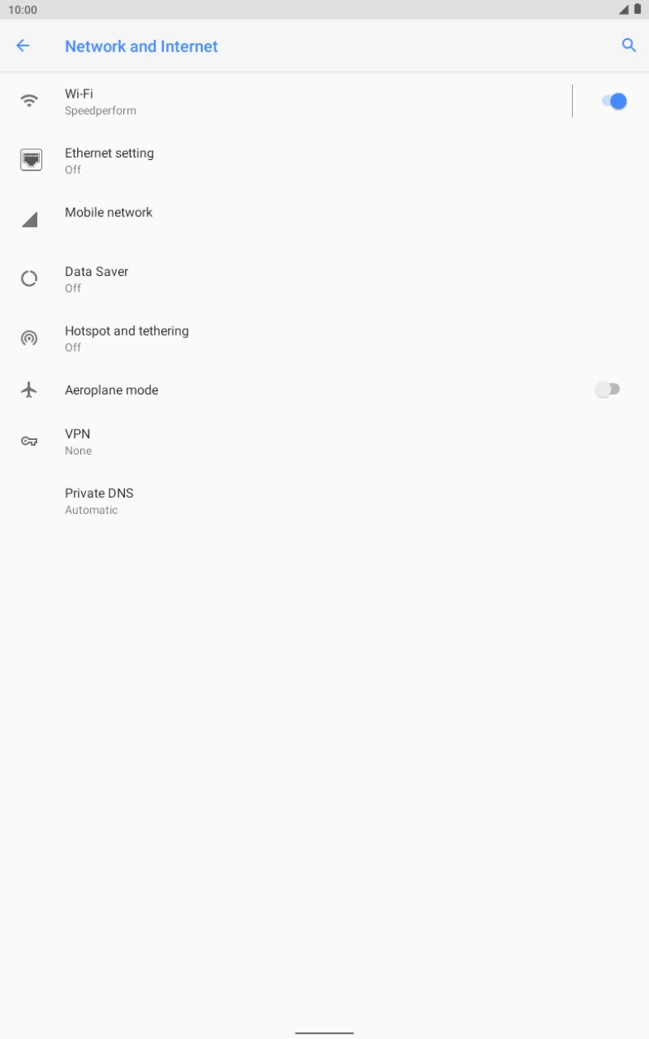Click the Ethernet port icon
649x1039 pixels.
(x=31, y=160)
